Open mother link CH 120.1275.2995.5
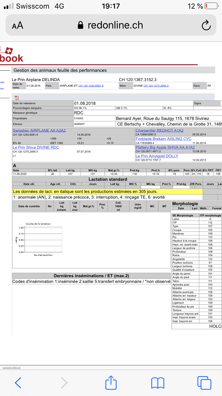The height and width of the screenshot is (396, 222). (x=156, y=86)
